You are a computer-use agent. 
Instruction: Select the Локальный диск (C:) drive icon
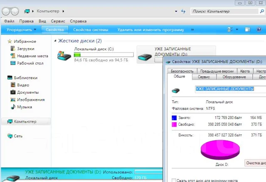click(64, 56)
